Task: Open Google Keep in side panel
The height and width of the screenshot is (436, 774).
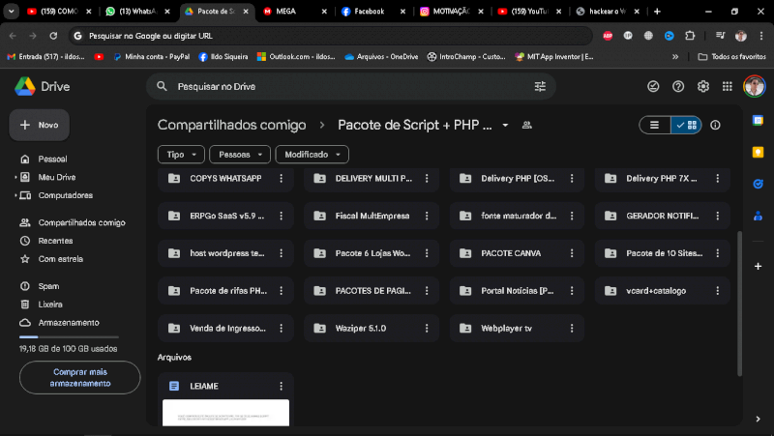Action: (759, 152)
